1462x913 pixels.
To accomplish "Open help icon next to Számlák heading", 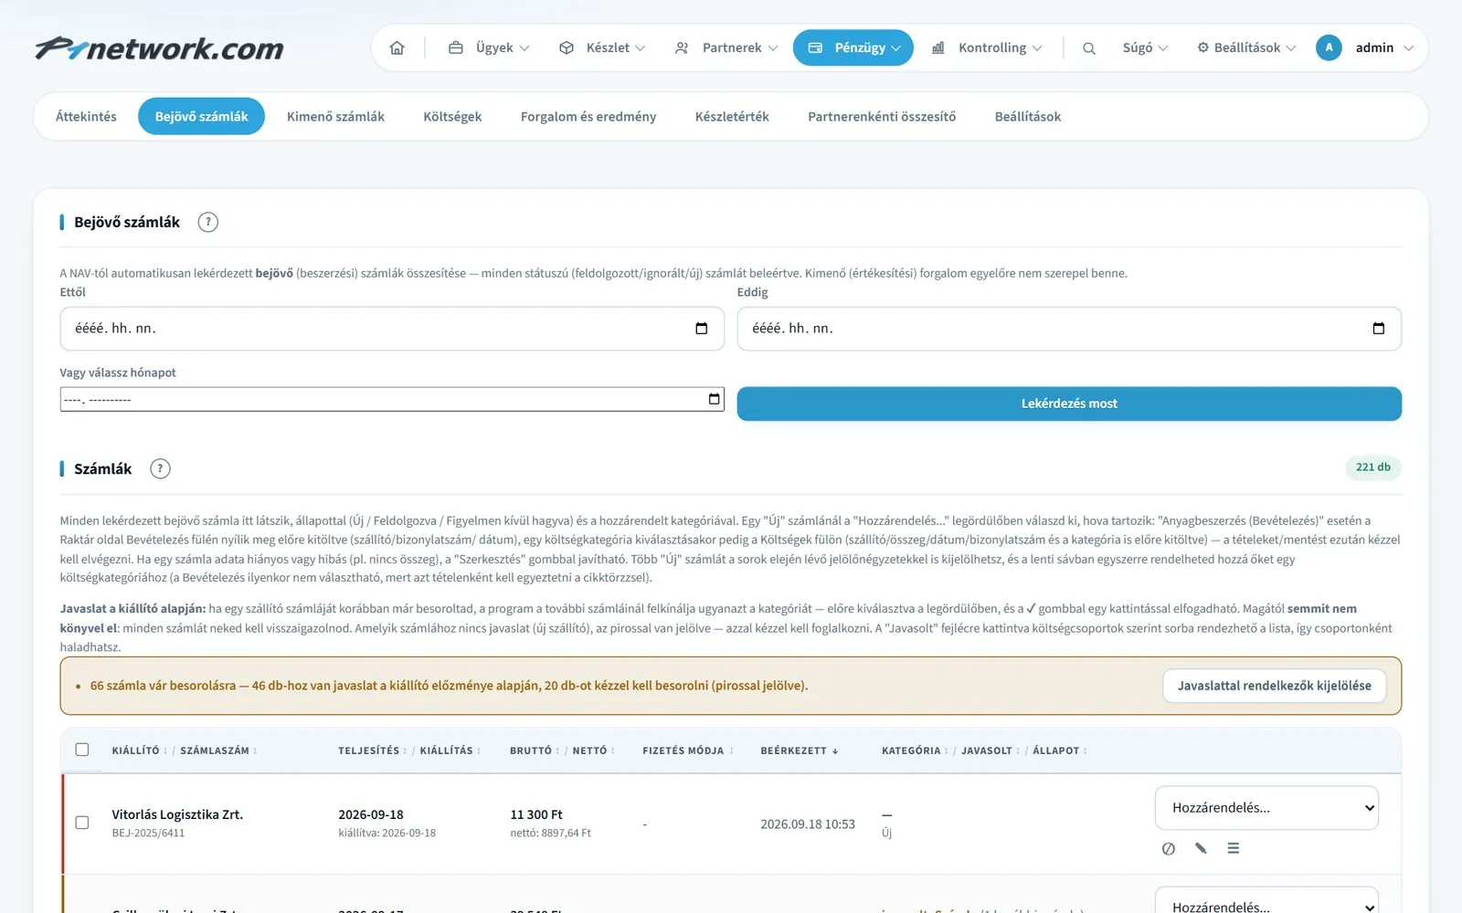I will [160, 468].
